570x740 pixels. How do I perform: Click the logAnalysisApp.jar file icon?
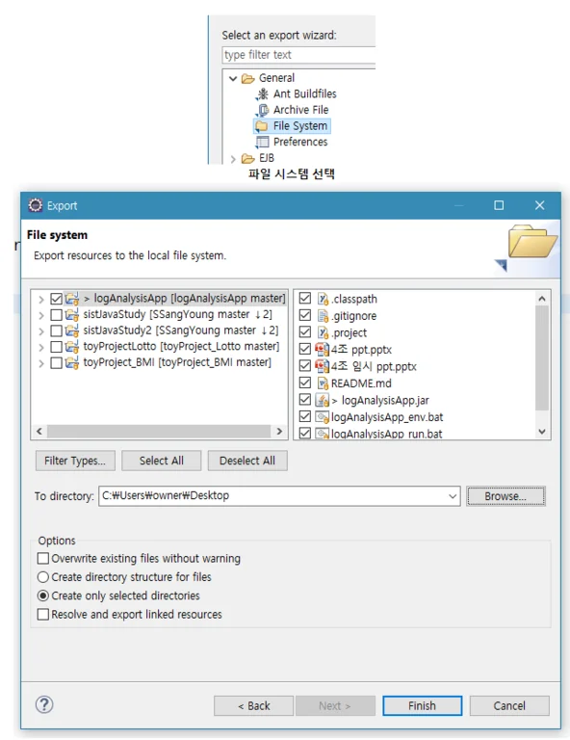tap(322, 400)
